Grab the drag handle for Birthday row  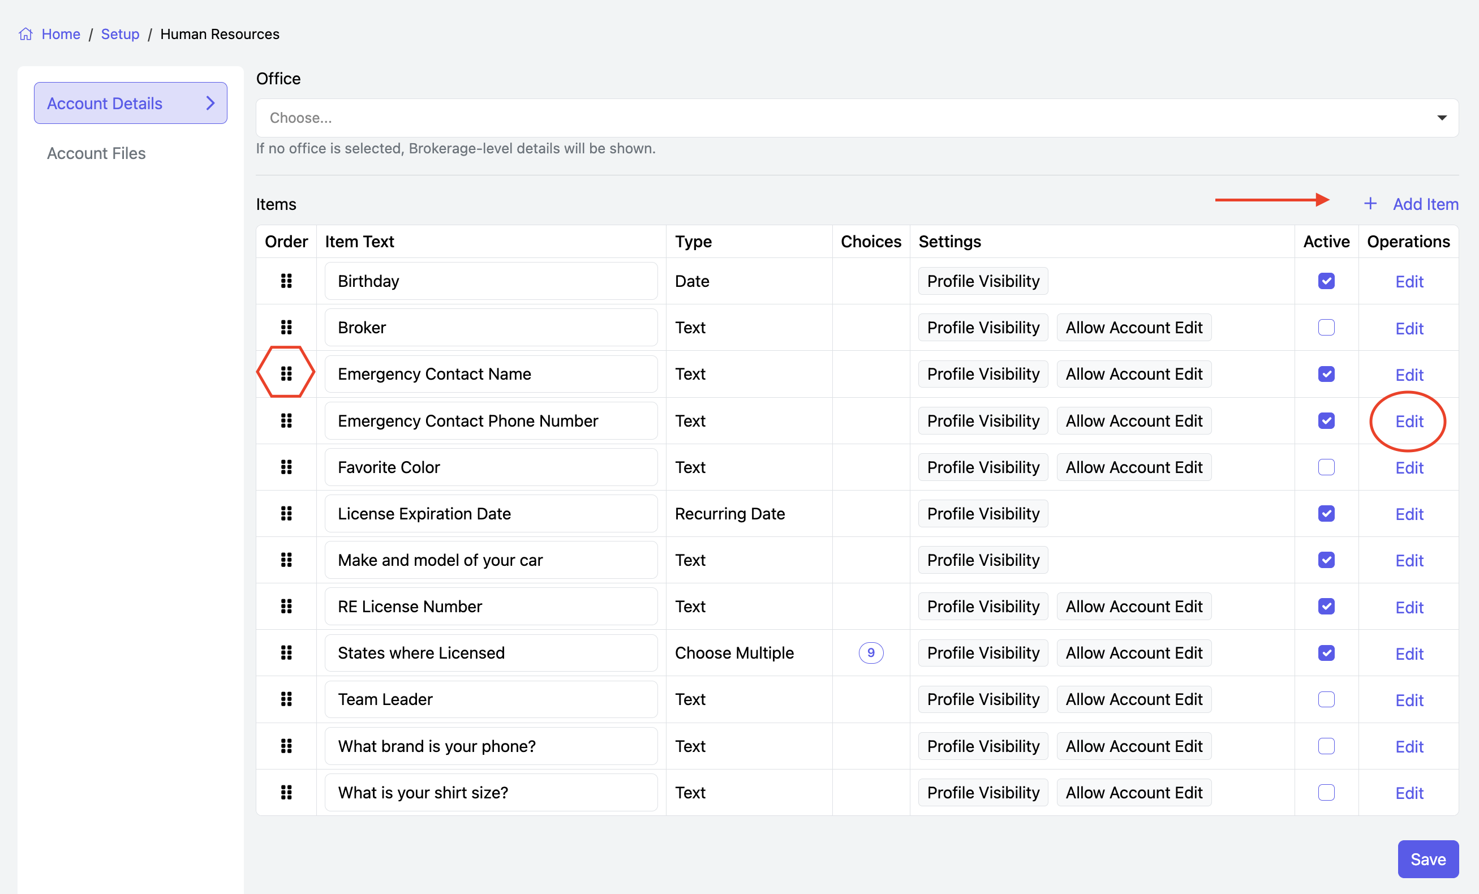point(286,281)
